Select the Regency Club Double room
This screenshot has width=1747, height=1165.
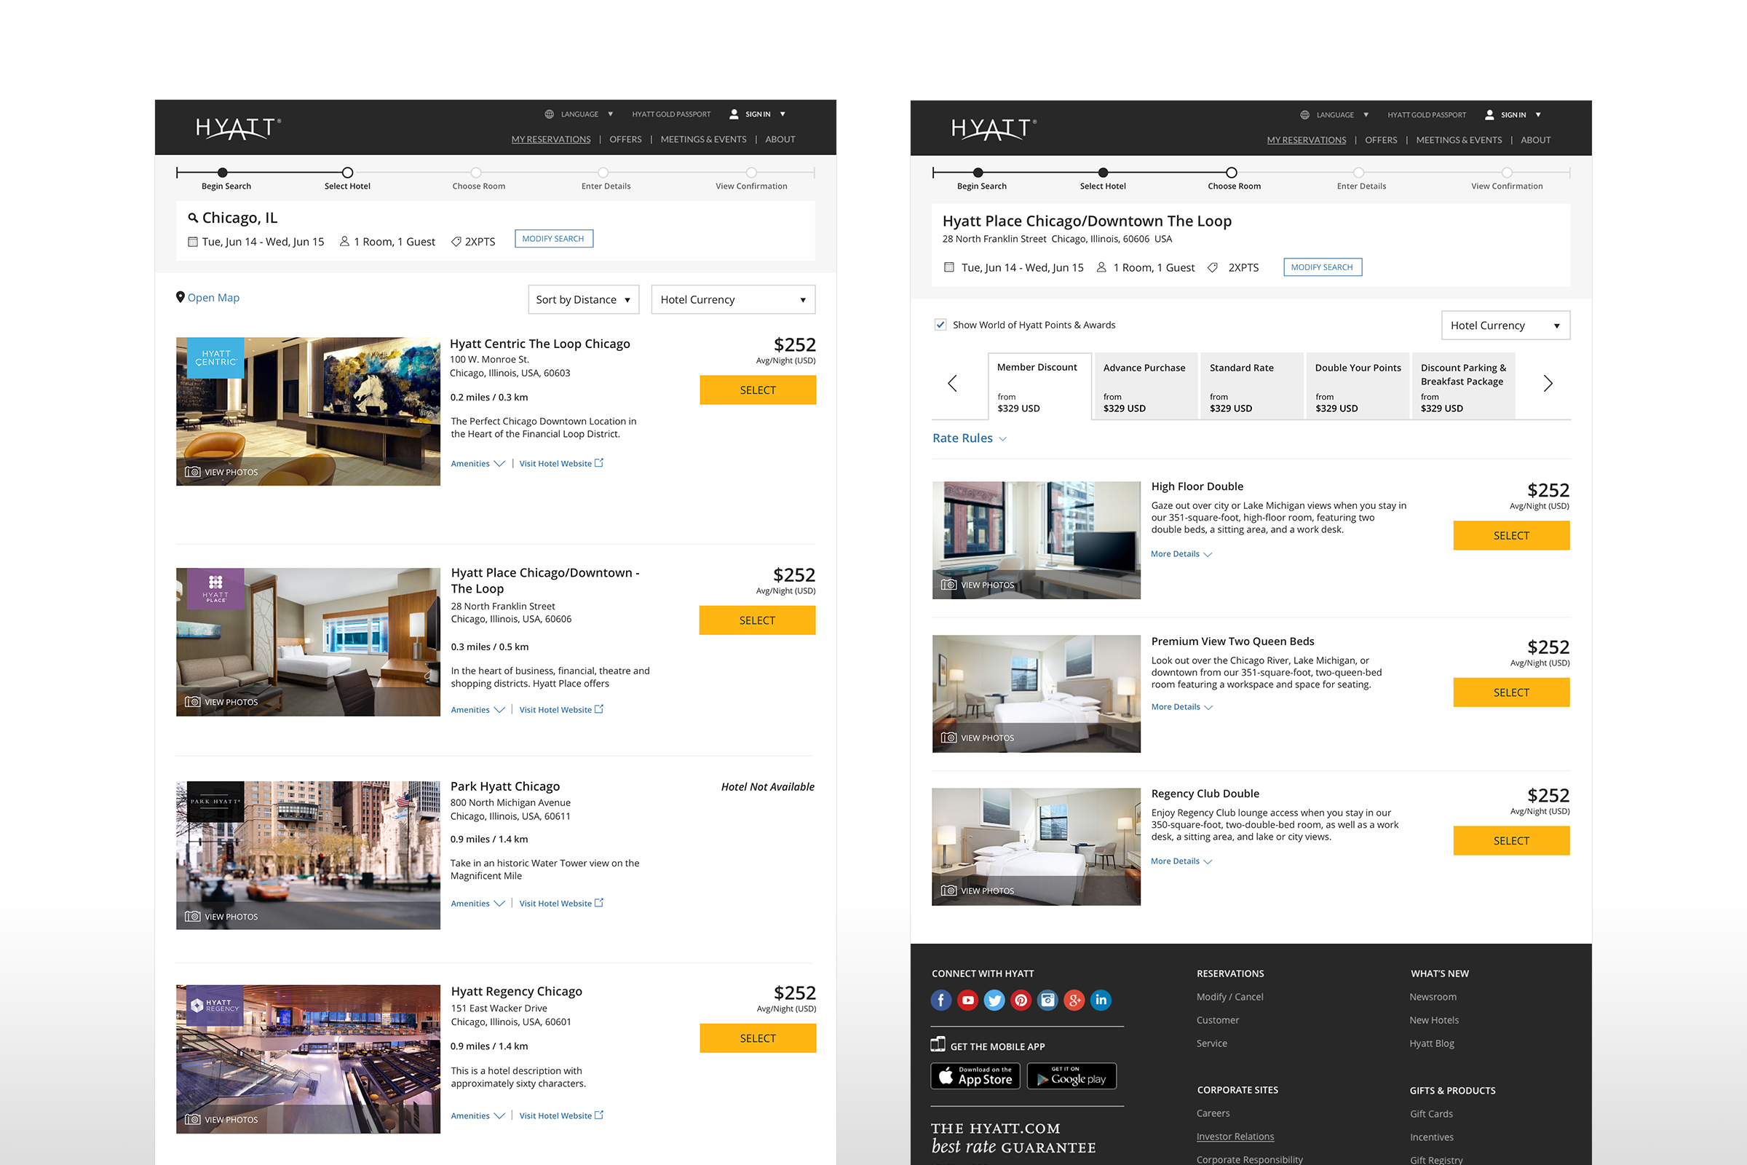click(1512, 841)
